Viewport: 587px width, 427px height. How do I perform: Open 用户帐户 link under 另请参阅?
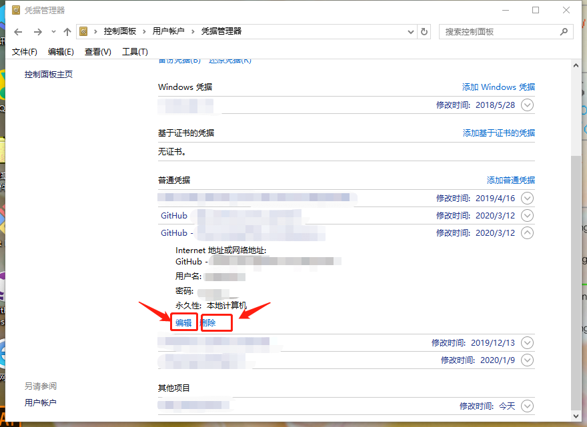coord(41,403)
